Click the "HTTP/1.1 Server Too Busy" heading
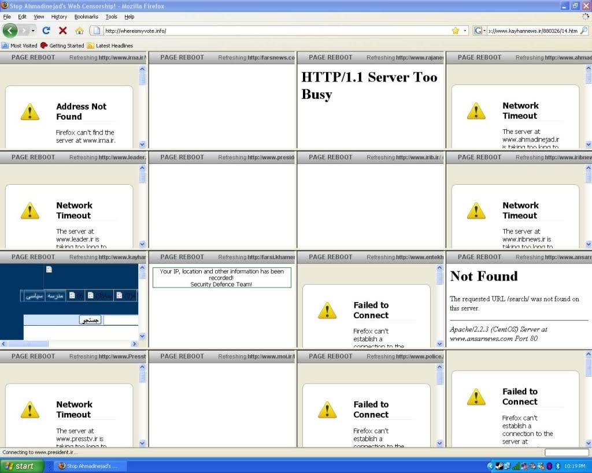 pos(369,85)
